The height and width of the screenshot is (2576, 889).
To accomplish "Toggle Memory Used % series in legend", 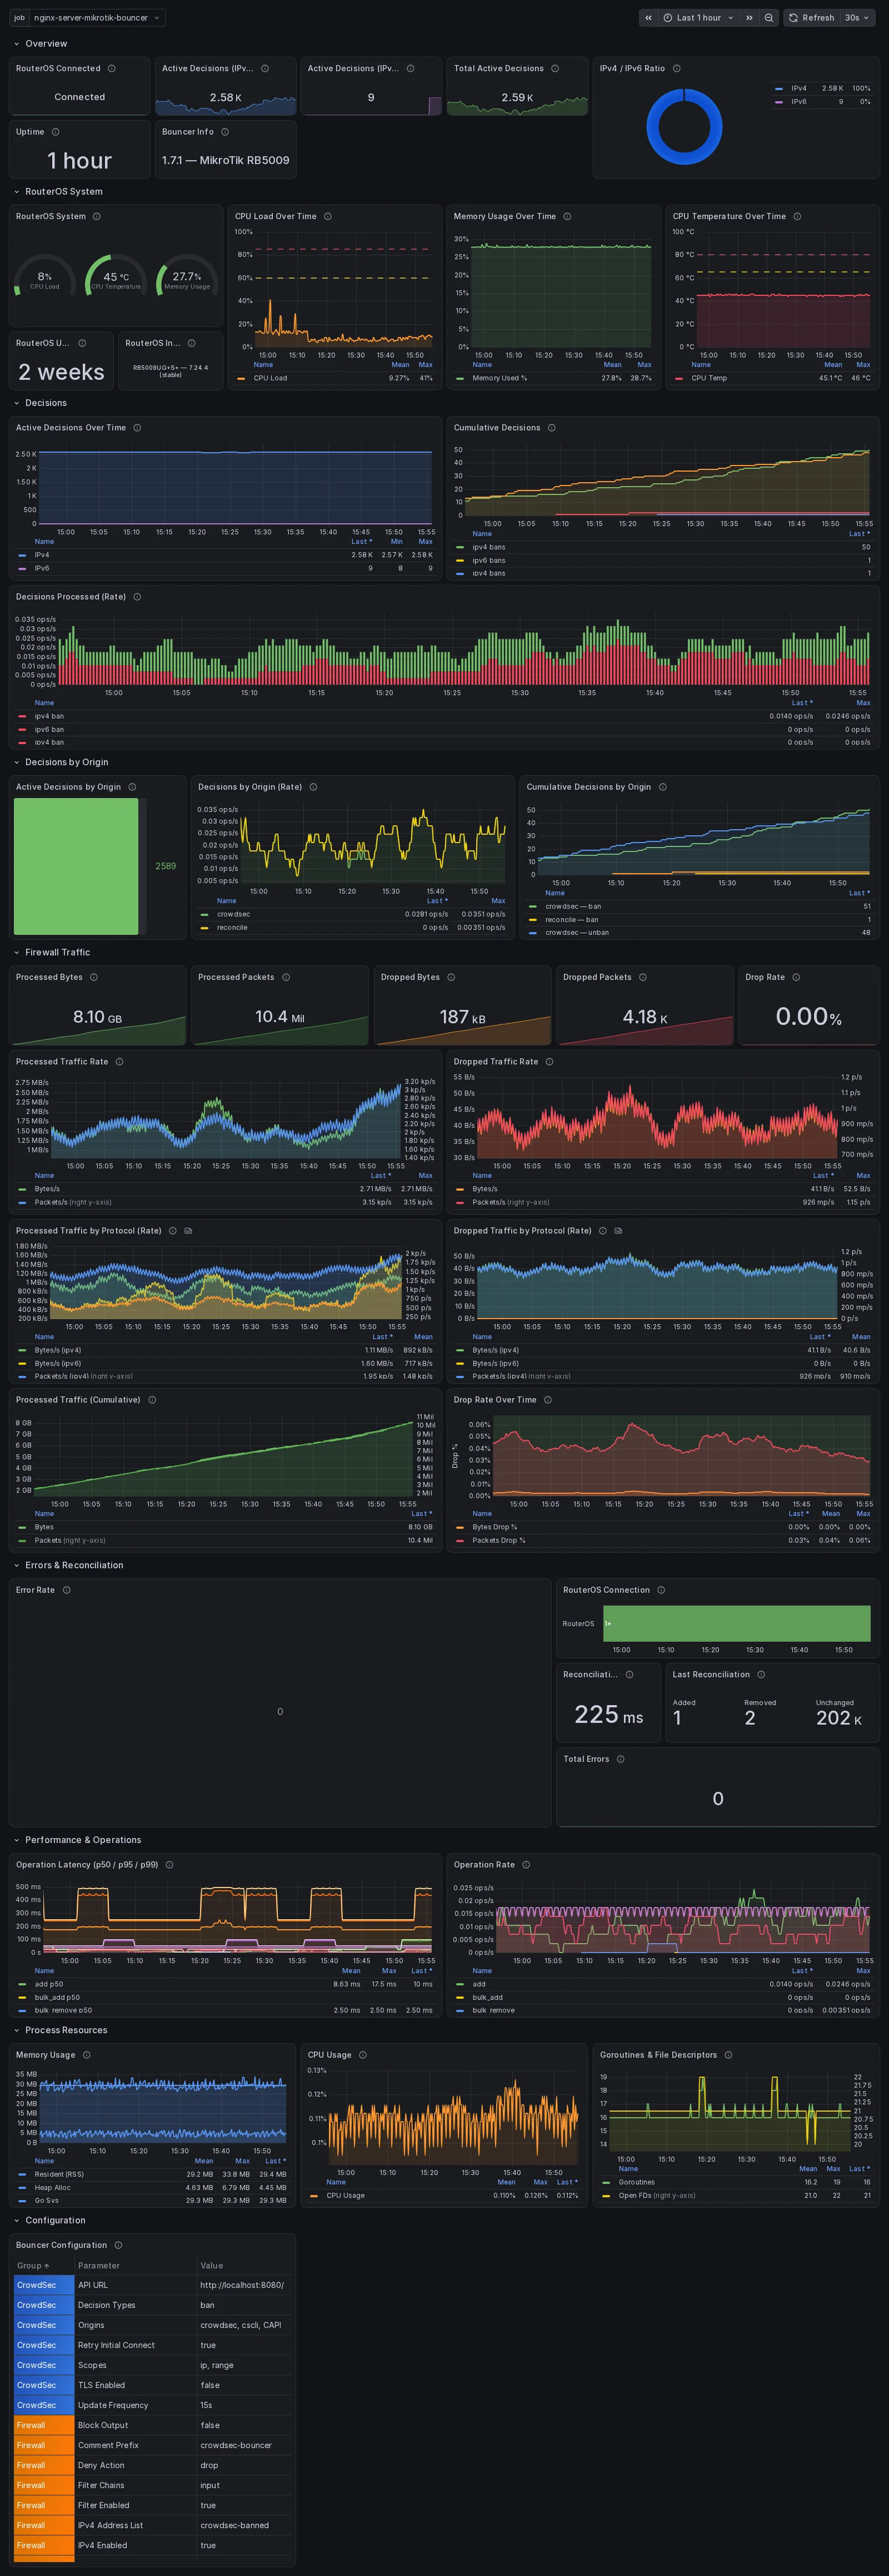I will pyautogui.click(x=498, y=378).
